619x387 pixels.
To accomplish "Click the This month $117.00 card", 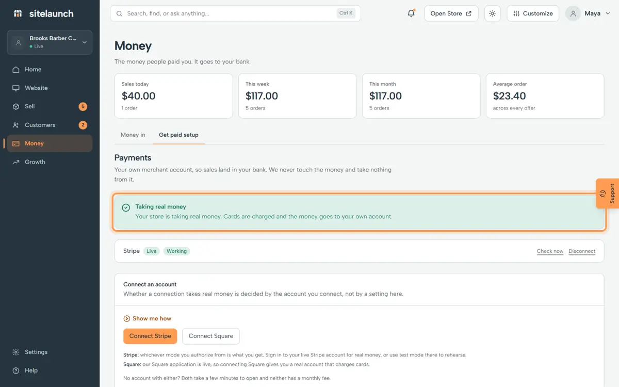I will coord(421,96).
